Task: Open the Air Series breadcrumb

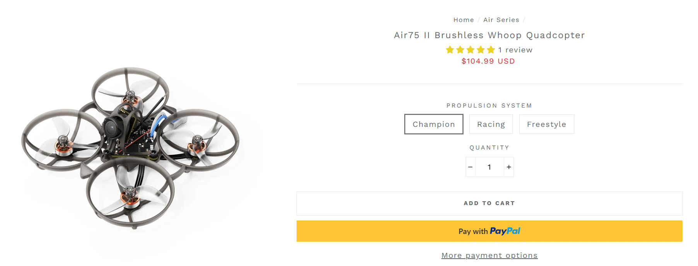Action: (x=501, y=20)
